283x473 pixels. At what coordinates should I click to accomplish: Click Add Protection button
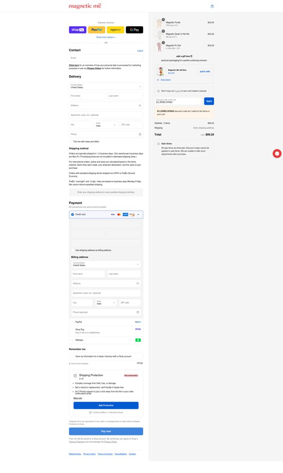pyautogui.click(x=106, y=405)
